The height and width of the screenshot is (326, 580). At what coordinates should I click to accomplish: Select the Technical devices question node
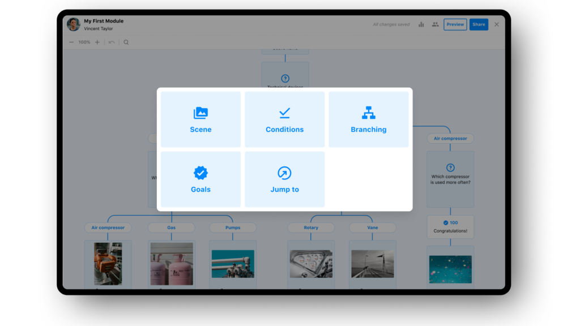point(285,75)
